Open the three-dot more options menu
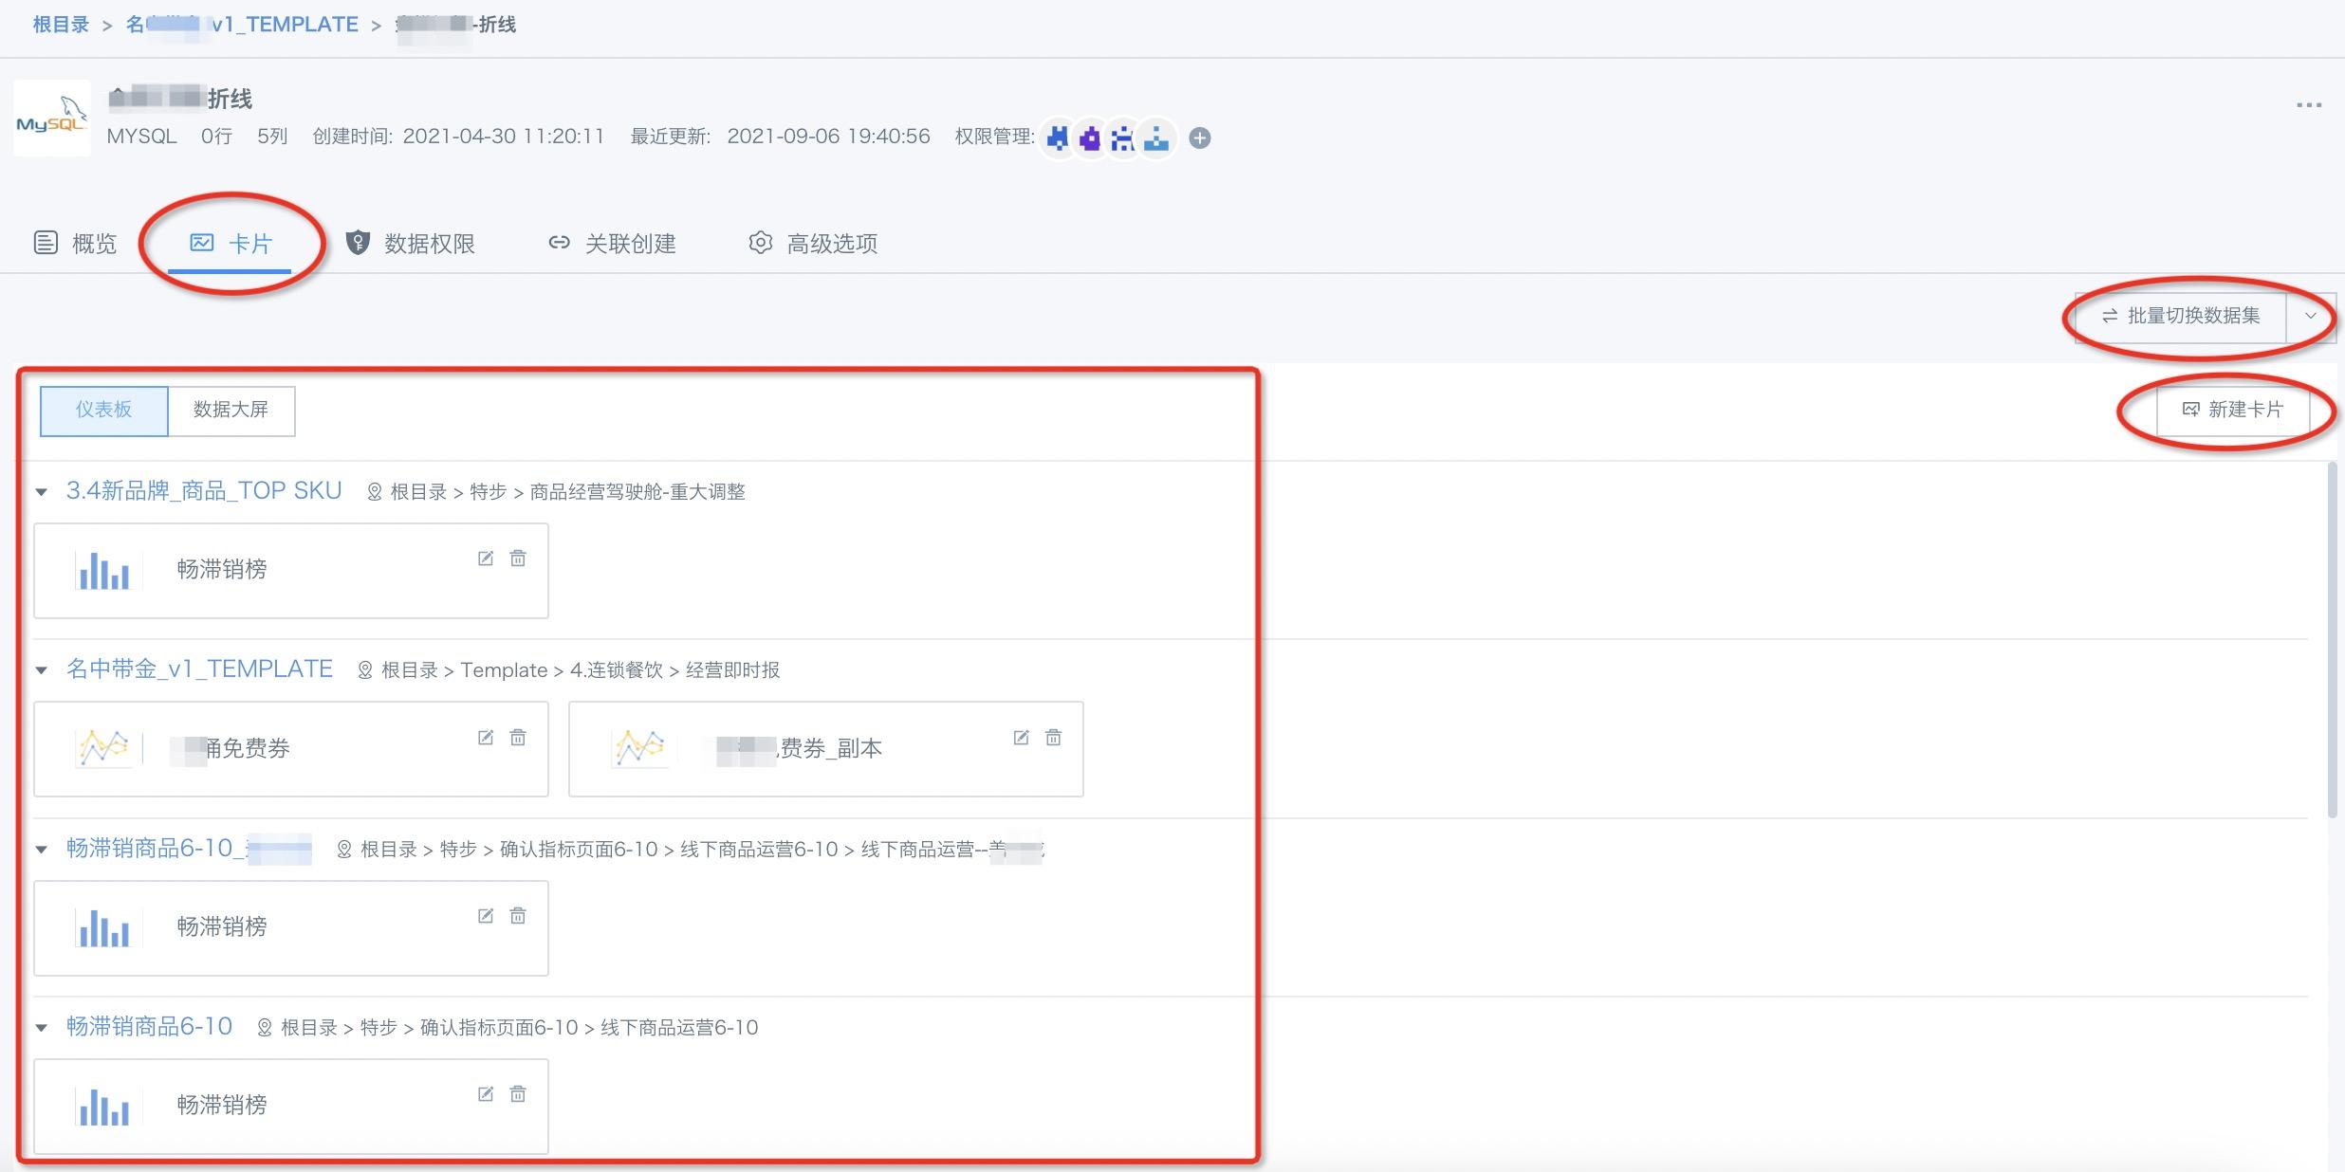This screenshot has height=1172, width=2345. [2308, 105]
